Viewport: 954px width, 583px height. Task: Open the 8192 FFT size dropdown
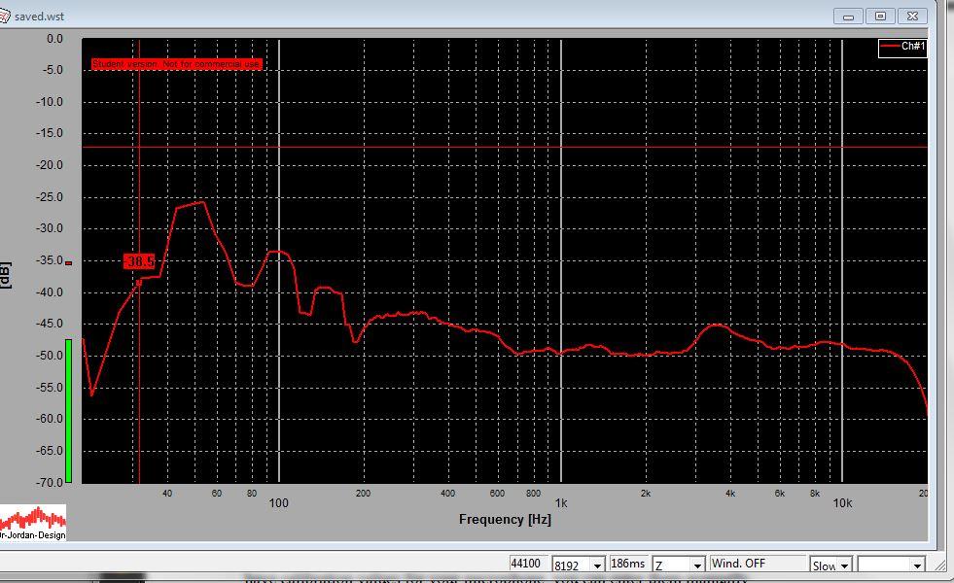pyautogui.click(x=594, y=566)
